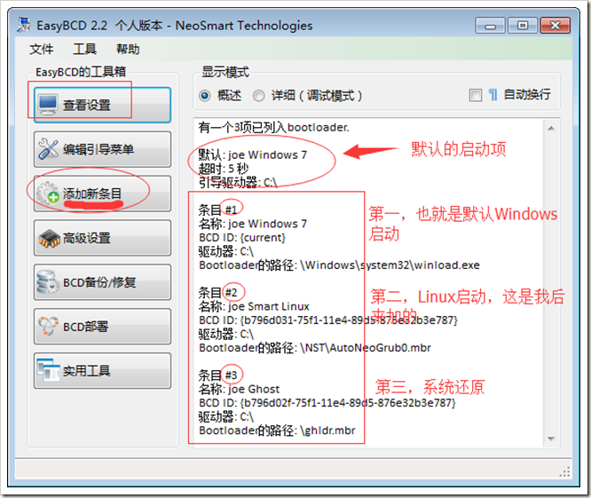591x498 pixels.
Task: Enable the 自动换行 checkbox
Action: click(476, 95)
